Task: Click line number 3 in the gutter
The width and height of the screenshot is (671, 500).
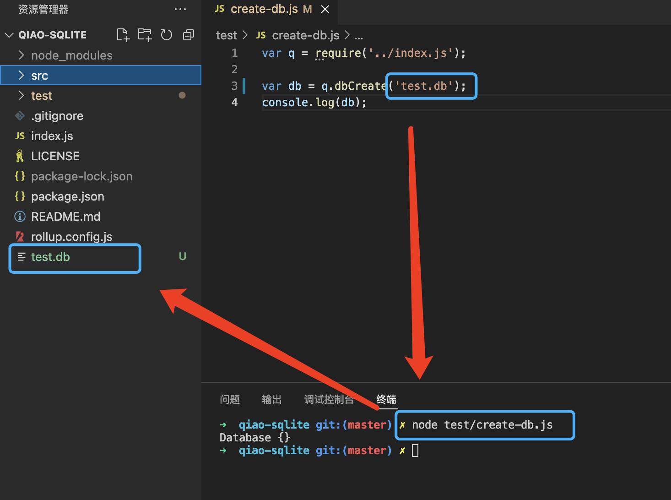Action: click(235, 86)
